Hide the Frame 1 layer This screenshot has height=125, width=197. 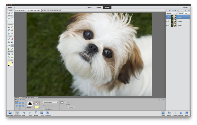[x=167, y=25]
